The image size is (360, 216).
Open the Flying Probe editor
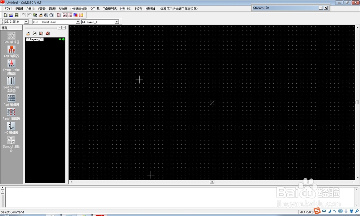click(x=11, y=67)
